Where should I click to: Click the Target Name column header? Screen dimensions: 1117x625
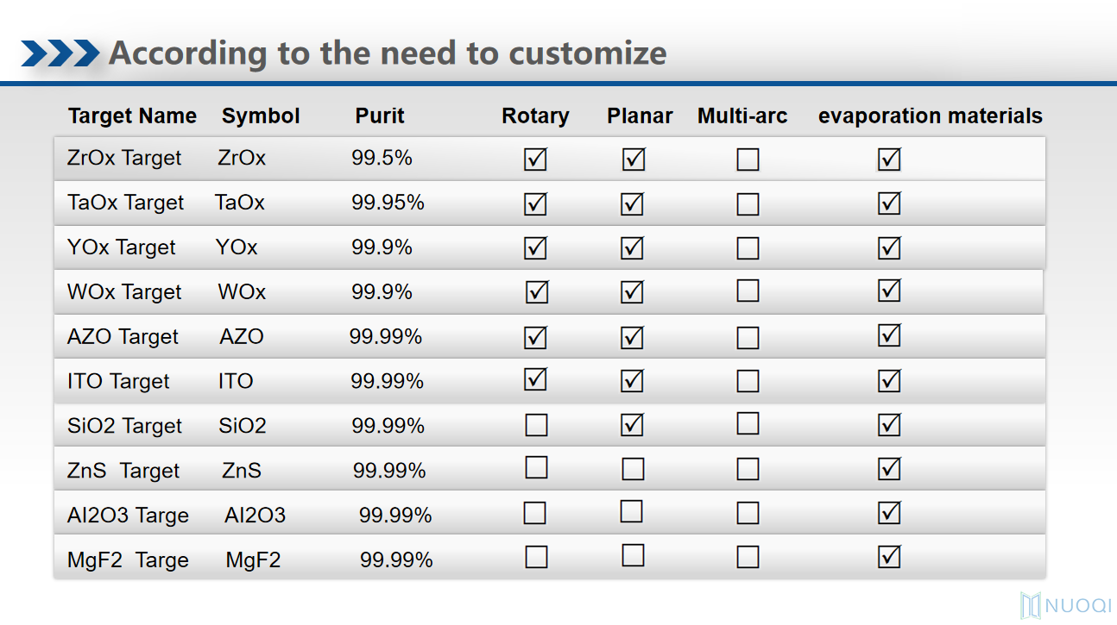(132, 116)
